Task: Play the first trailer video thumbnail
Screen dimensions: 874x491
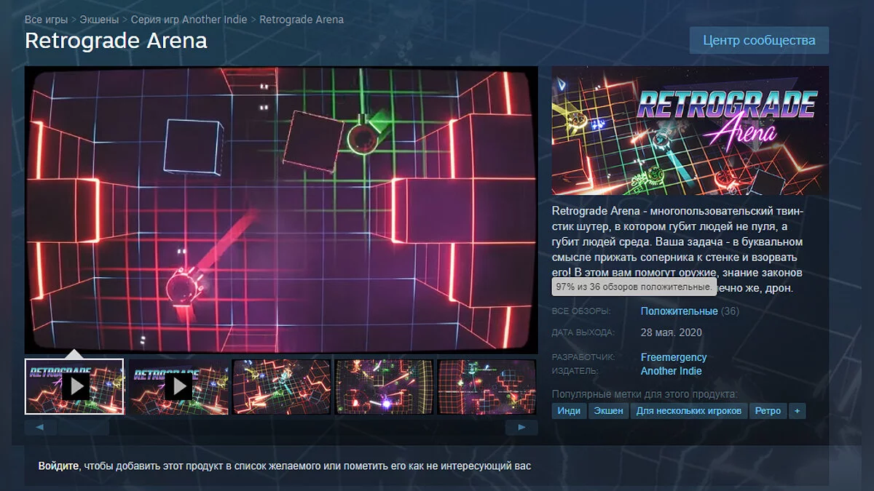Action: click(74, 387)
